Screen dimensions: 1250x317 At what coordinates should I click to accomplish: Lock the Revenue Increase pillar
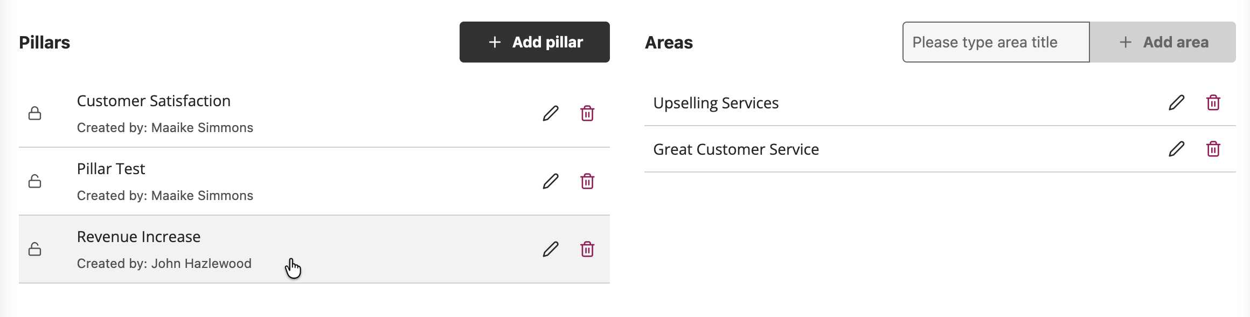(x=35, y=249)
